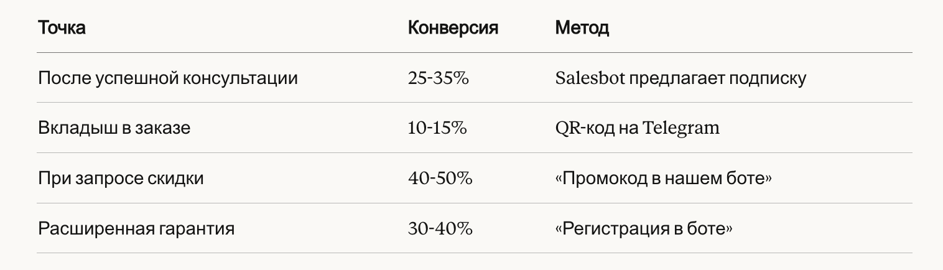
Task: Select the "При запросе скидки" cell
Action: point(121,179)
